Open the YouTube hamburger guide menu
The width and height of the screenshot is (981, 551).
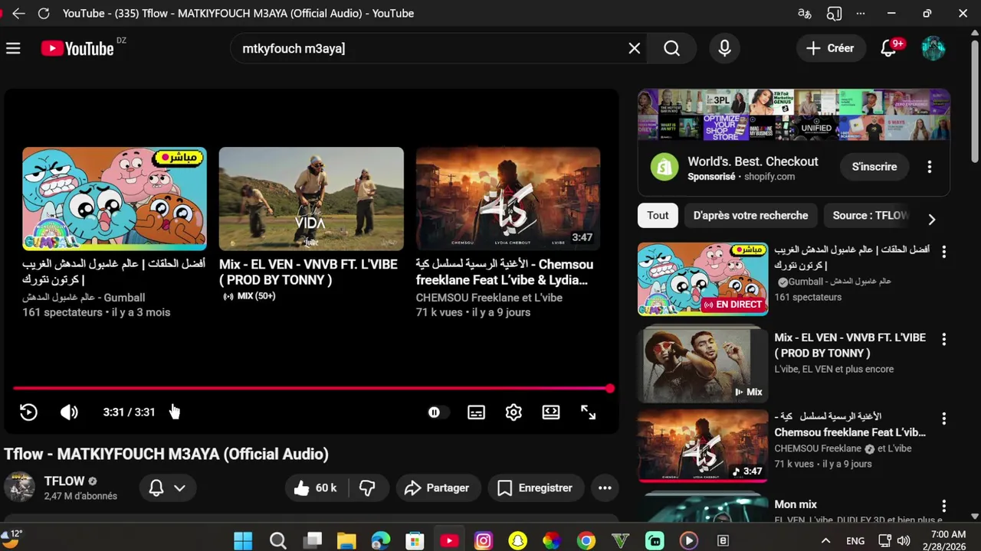pyautogui.click(x=13, y=48)
